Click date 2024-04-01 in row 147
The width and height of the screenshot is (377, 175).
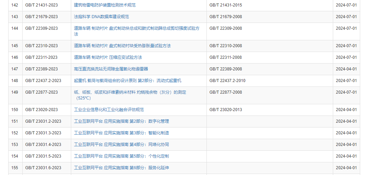click(347, 69)
